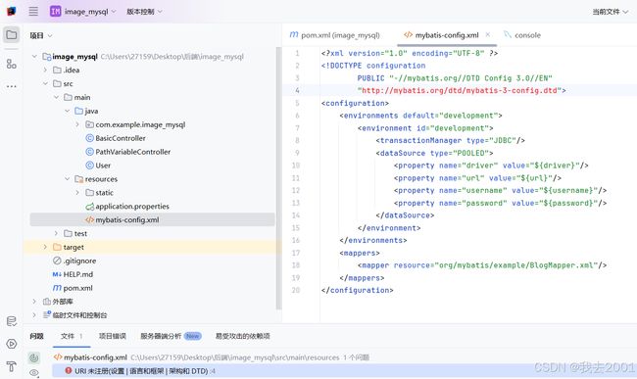This screenshot has height=379, width=637.
Task: Open the Build hammer tool icon
Action: pyautogui.click(x=12, y=366)
